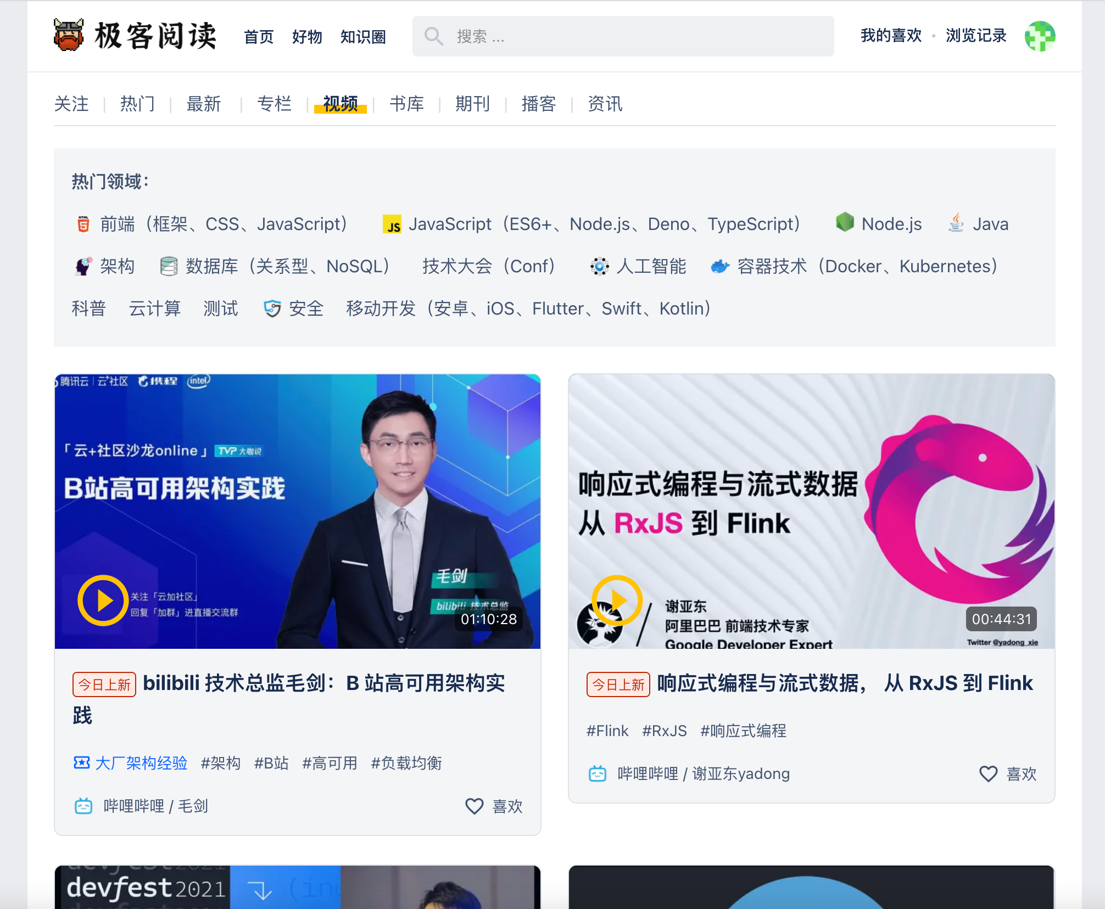Play the RxJS 到 Flink video
Image resolution: width=1105 pixels, height=909 pixels.
617,601
